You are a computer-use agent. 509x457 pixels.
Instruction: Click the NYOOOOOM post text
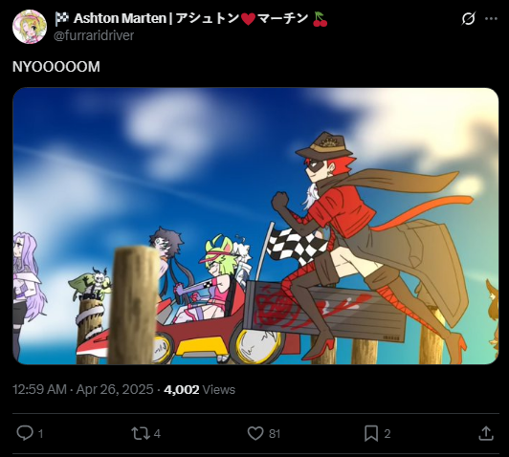[56, 67]
